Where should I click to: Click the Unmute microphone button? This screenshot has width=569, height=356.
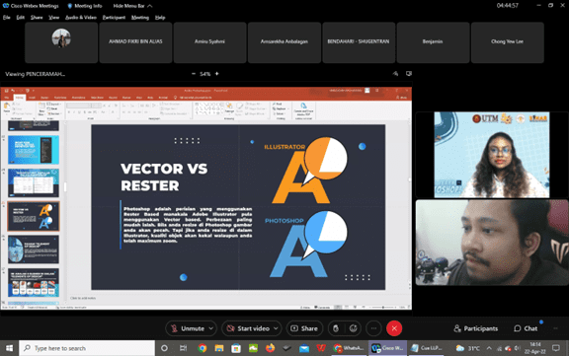coord(188,328)
